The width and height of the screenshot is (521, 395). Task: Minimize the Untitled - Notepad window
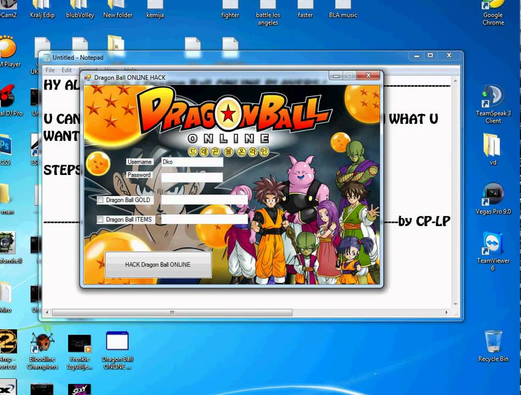coord(417,55)
